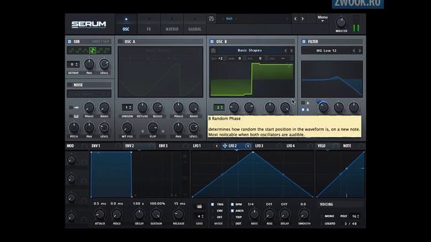Toggle filter routing for oscillator B
This screenshot has width=431, height=242.
303,110
